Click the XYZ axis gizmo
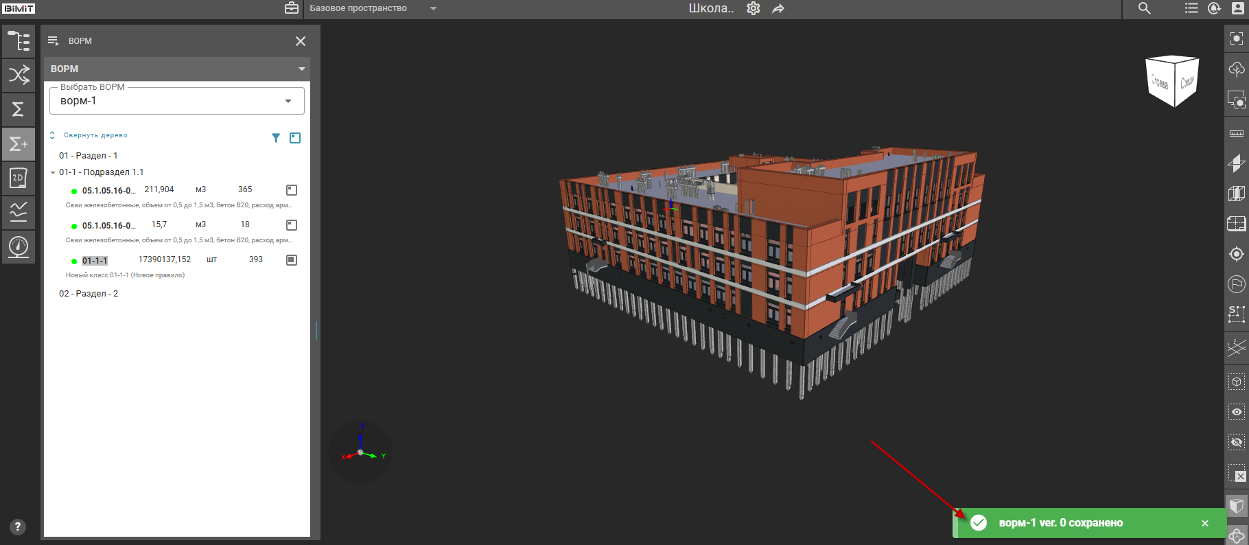Screen dimensions: 1249x545 click(x=361, y=452)
